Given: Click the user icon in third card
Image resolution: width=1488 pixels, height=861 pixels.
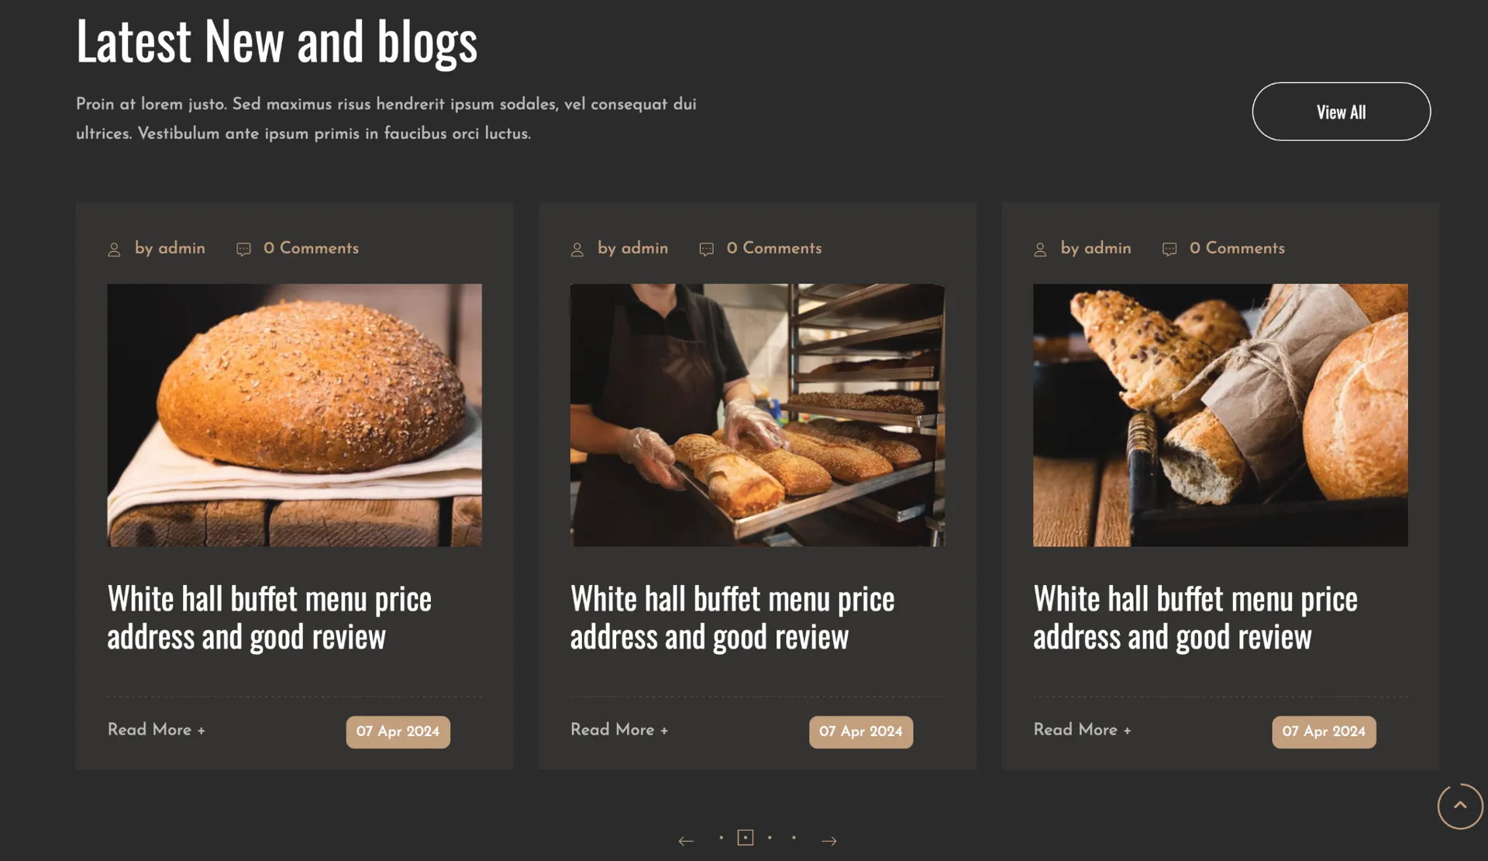Looking at the screenshot, I should point(1040,250).
